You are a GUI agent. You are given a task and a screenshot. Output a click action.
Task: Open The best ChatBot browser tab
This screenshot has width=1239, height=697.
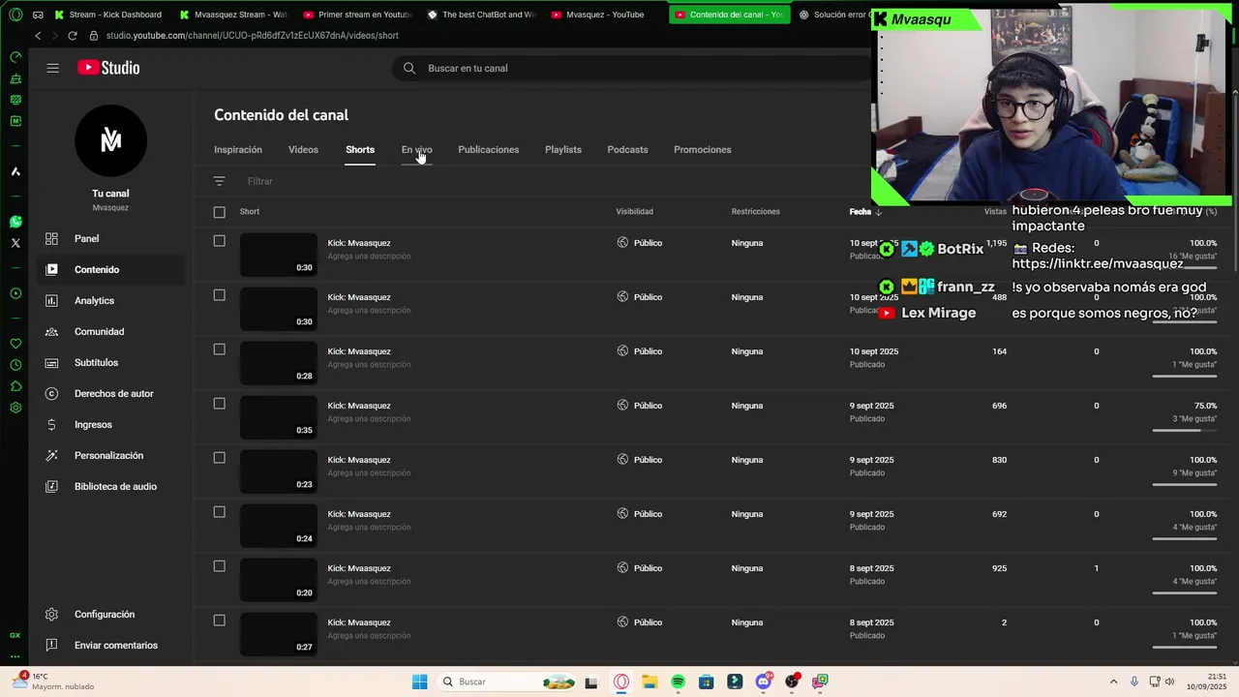480,15
